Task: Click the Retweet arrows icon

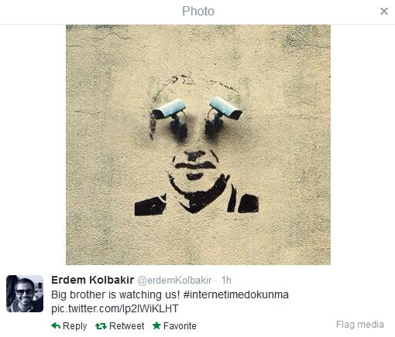Action: pos(101,326)
